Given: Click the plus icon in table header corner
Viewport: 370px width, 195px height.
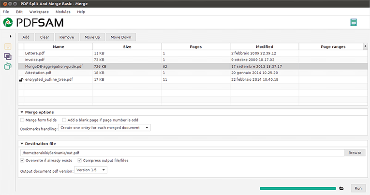Looking at the screenshot, I should pyautogui.click(x=365, y=46).
